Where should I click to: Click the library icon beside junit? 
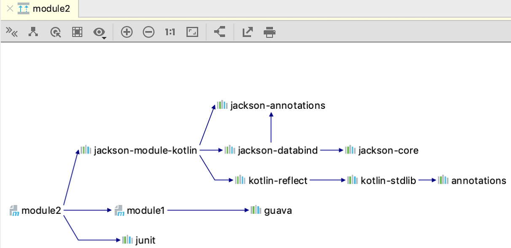[127, 240]
